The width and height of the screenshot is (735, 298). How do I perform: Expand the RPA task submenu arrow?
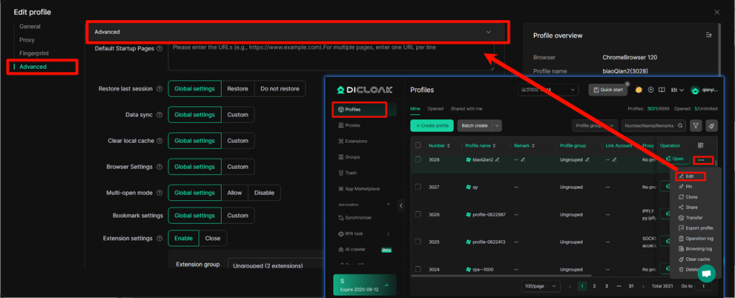(388, 233)
